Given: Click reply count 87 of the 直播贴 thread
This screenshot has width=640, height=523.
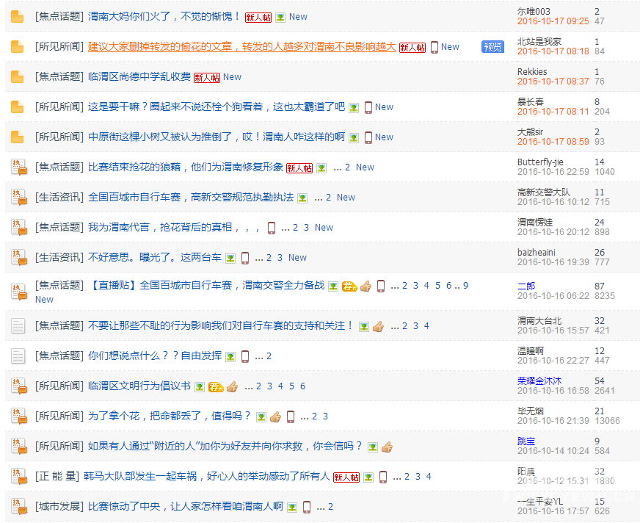Looking at the screenshot, I should pos(600,286).
